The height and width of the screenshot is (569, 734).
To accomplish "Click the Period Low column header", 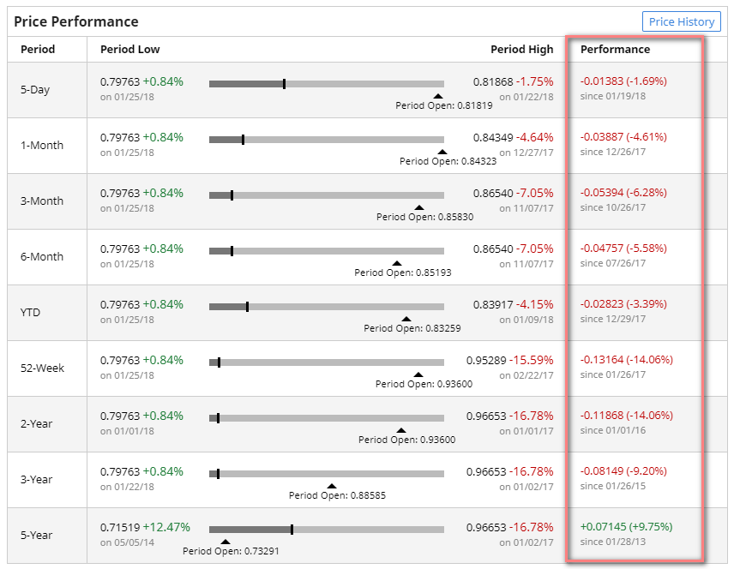I will (x=129, y=50).
